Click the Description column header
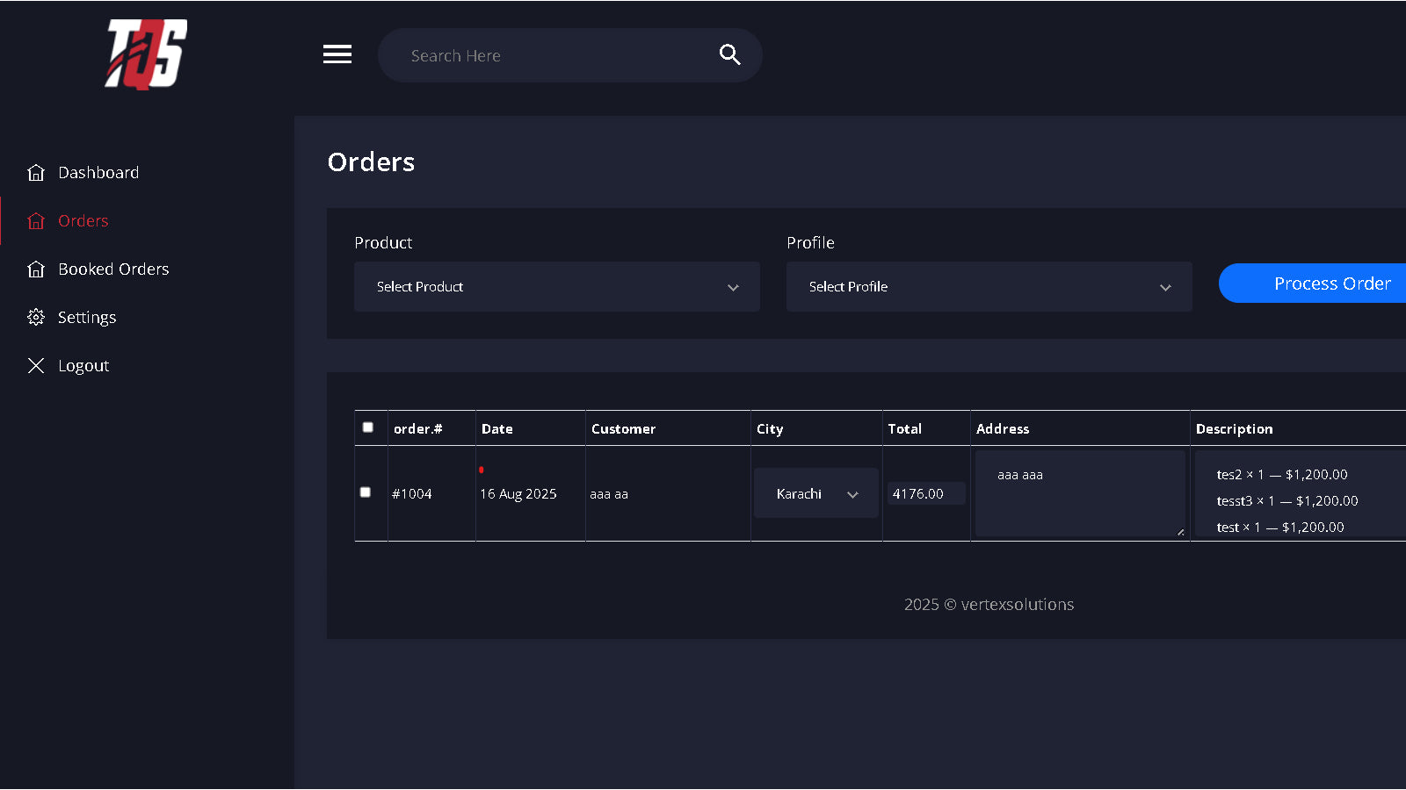 (1235, 429)
